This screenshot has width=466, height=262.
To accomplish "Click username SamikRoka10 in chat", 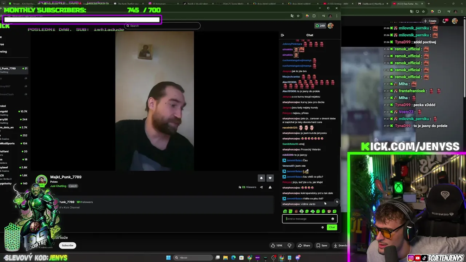I will tap(290, 144).
